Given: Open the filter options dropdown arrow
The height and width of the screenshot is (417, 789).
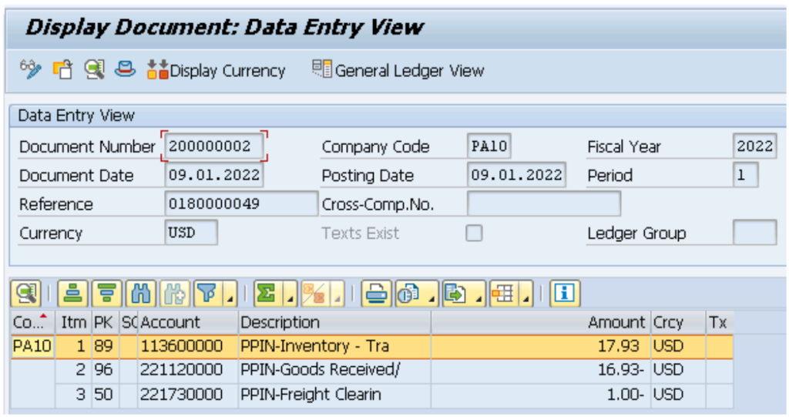Looking at the screenshot, I should 230,294.
